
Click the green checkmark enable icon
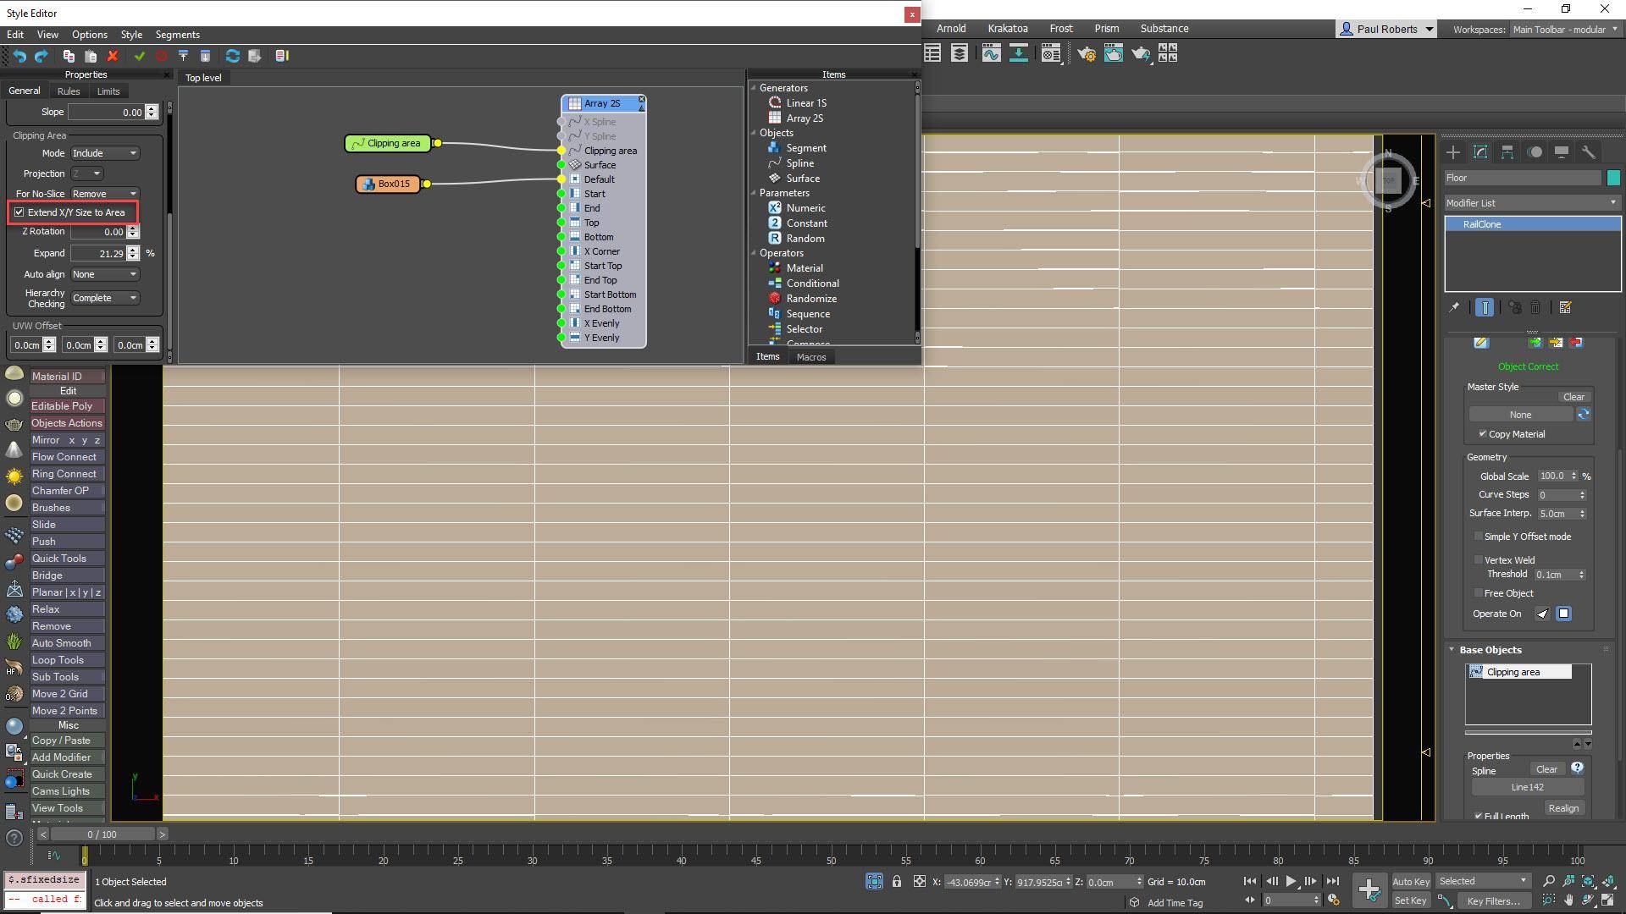coord(139,56)
